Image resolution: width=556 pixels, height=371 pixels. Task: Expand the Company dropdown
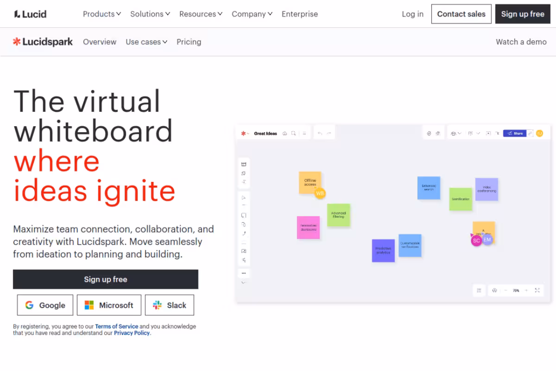252,14
